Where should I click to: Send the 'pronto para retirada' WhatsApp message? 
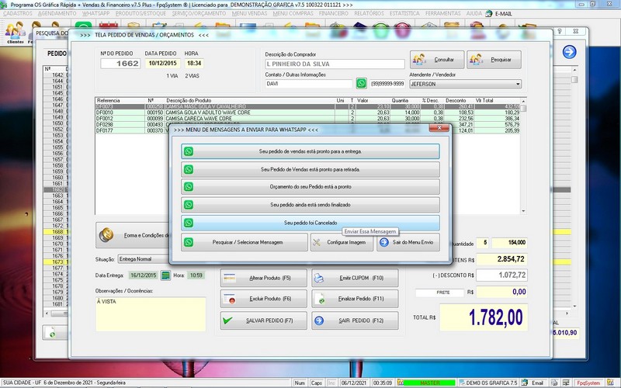coord(310,169)
